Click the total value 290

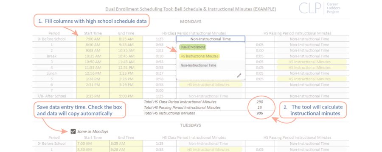259,102
